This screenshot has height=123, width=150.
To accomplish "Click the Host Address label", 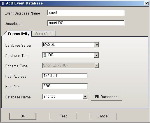I will 16,77.
